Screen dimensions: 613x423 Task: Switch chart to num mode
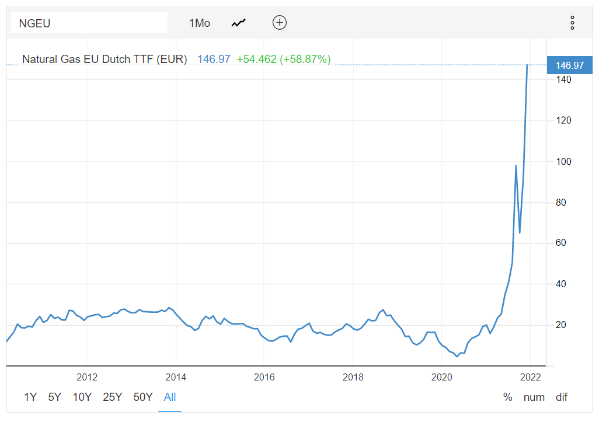click(x=534, y=397)
